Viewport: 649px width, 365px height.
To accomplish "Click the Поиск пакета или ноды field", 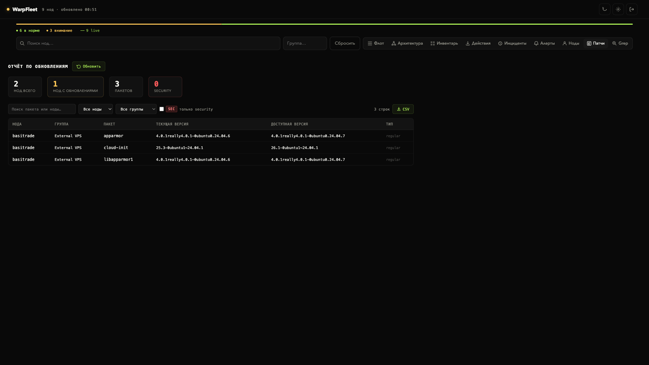I will tap(42, 109).
